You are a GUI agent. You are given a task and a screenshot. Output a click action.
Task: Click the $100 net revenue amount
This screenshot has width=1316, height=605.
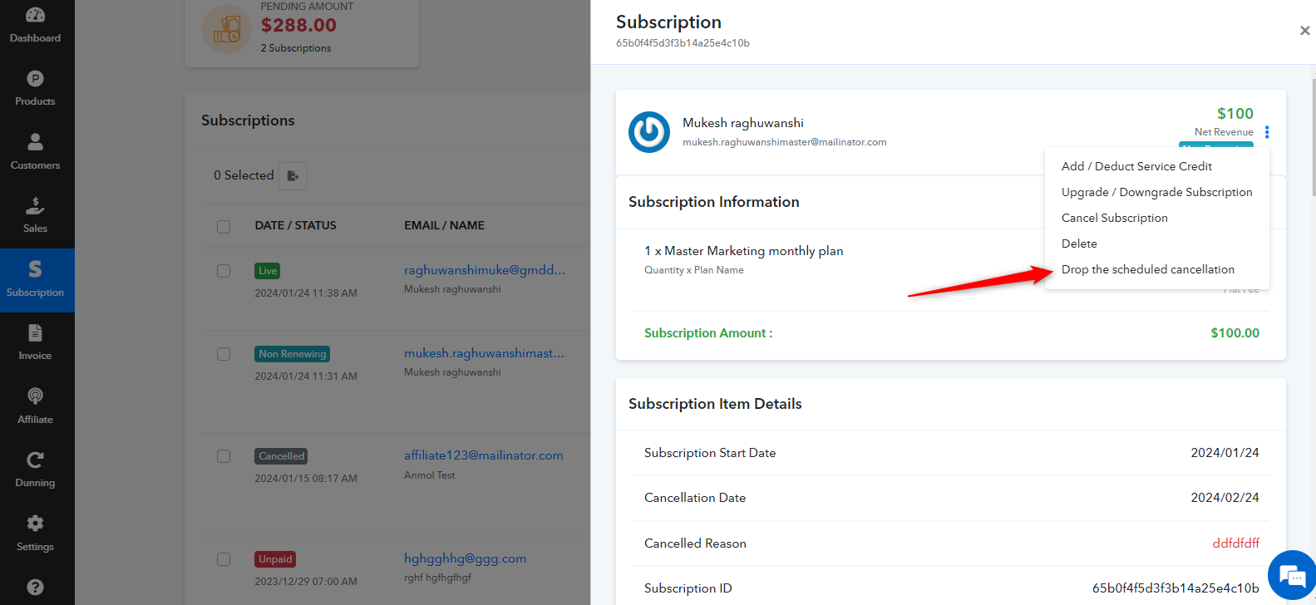1235,114
